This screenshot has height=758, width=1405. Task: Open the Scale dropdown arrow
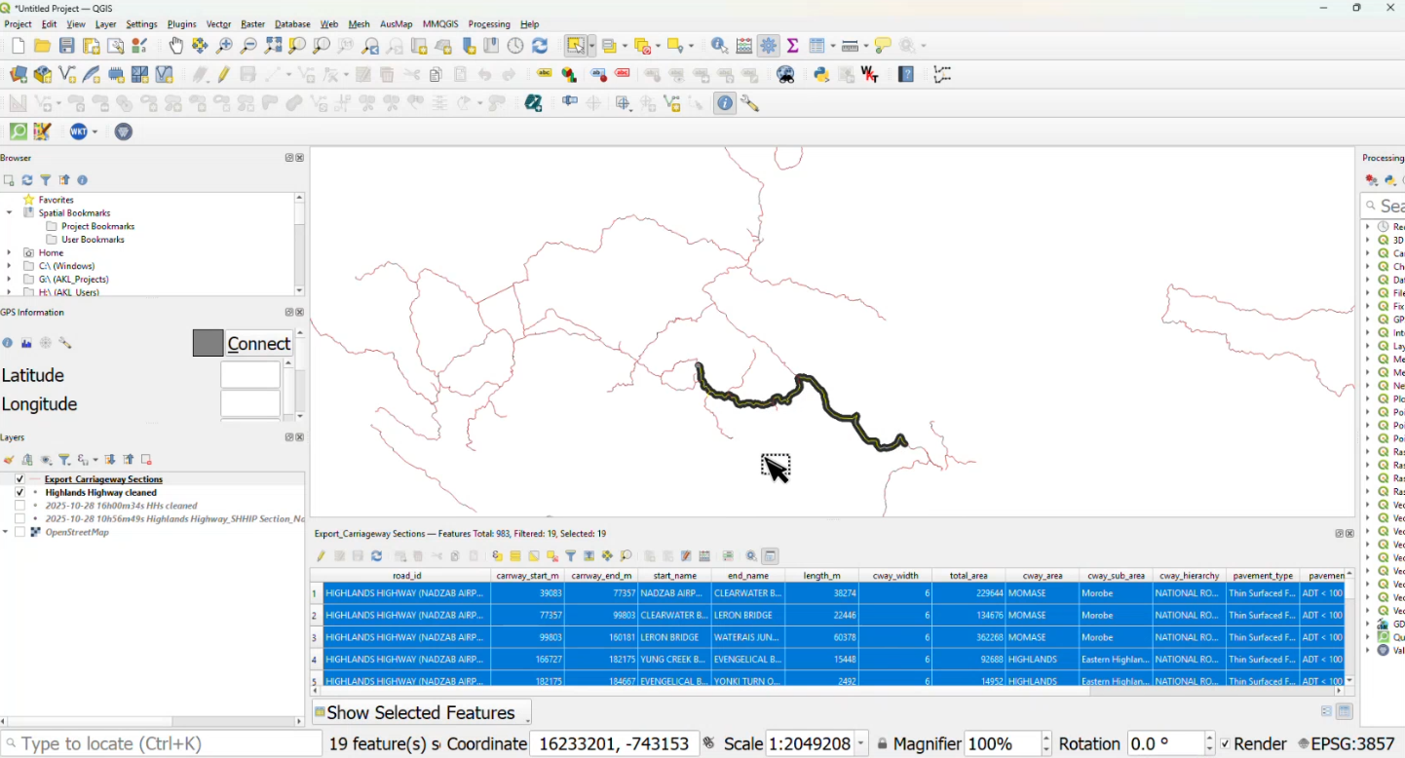(861, 744)
